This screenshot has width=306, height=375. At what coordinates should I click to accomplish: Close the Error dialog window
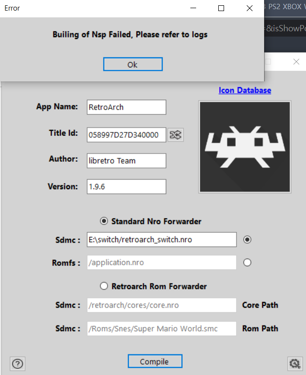(250, 8)
